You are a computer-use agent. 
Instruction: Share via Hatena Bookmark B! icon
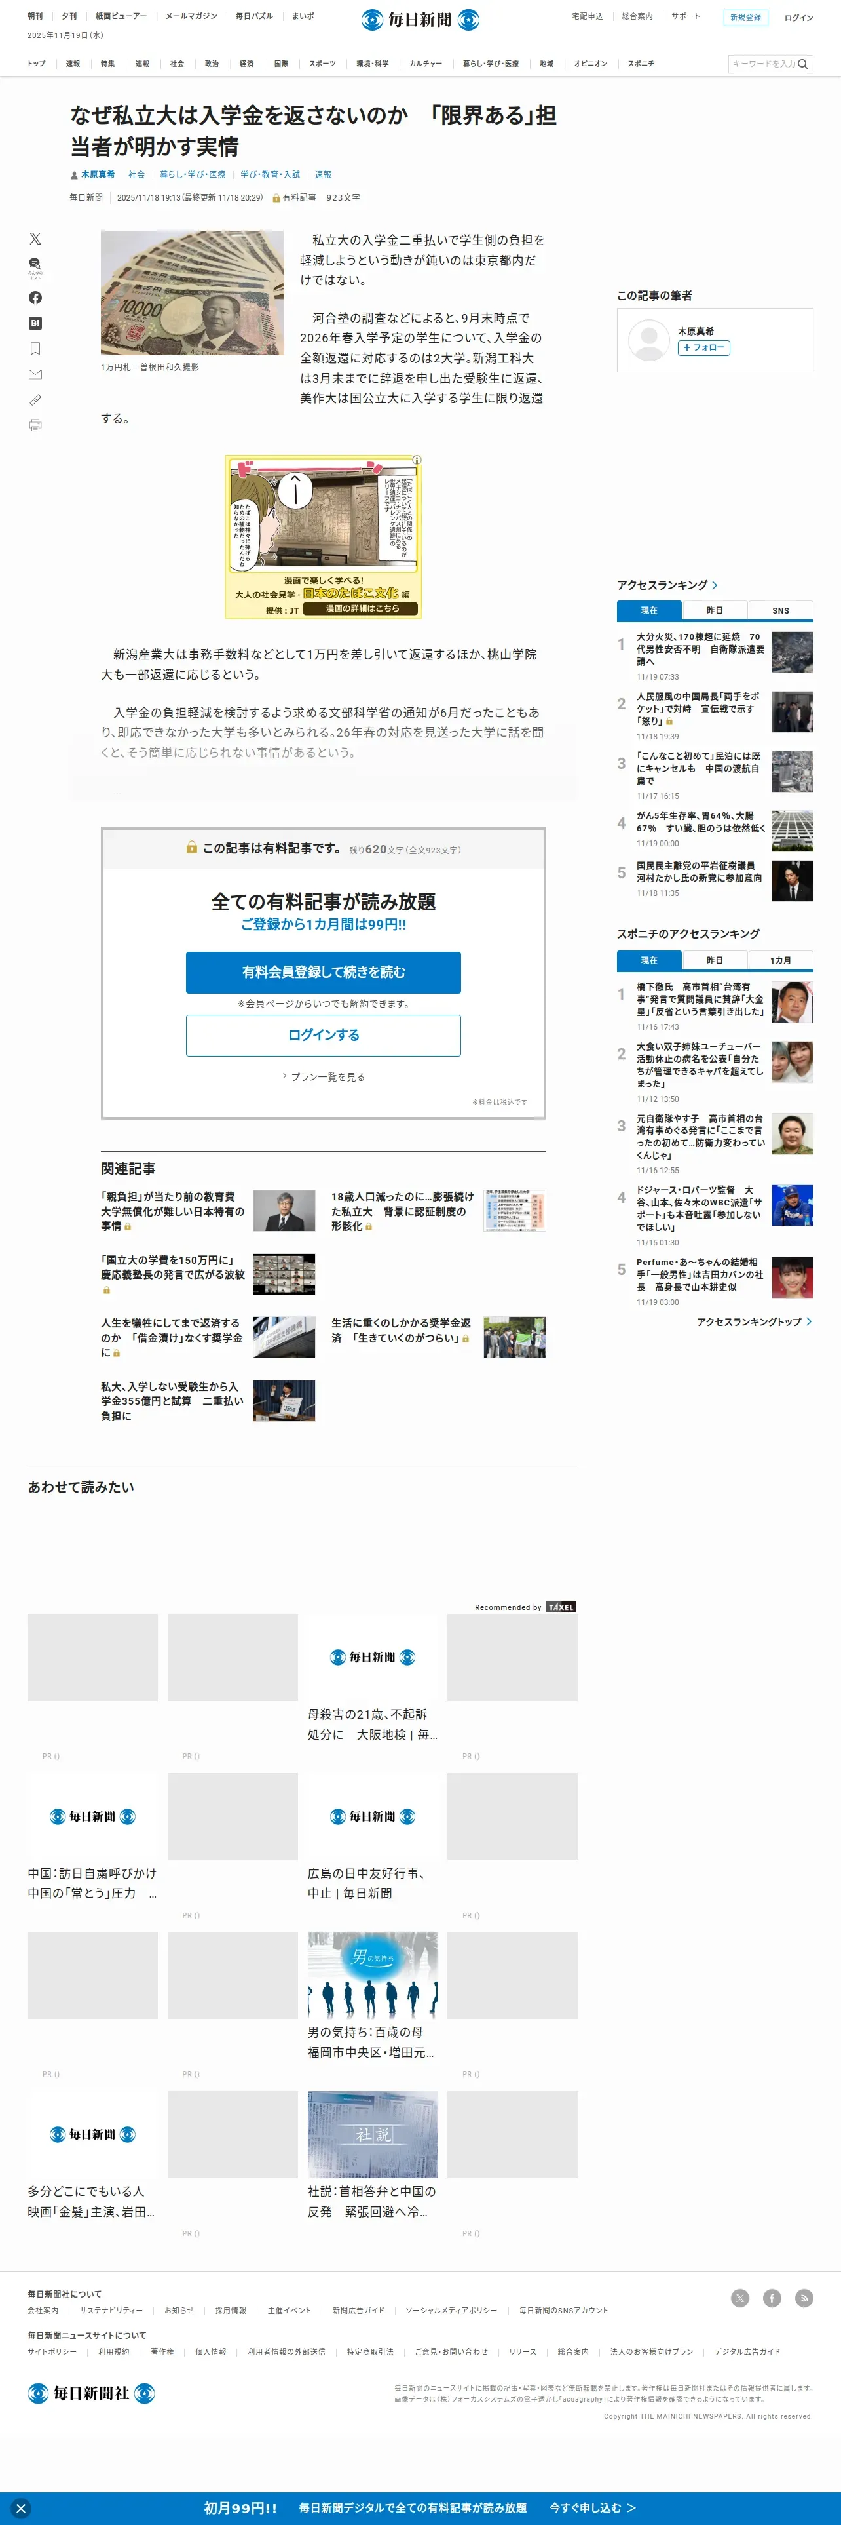pyautogui.click(x=35, y=323)
